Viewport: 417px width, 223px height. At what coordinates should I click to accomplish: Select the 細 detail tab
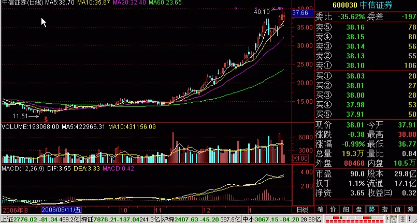[x=346, y=210]
